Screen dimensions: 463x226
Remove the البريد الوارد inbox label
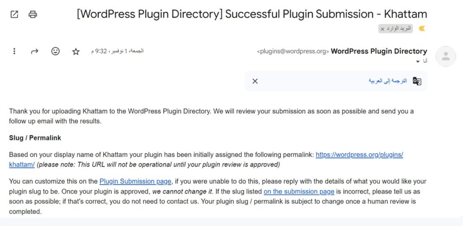click(x=383, y=29)
